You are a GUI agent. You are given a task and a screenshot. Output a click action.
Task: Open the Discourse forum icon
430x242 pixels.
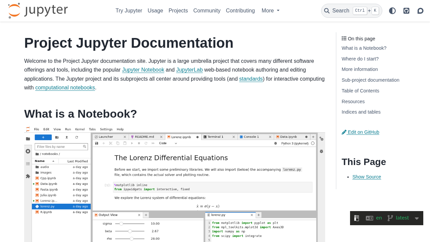420,11
